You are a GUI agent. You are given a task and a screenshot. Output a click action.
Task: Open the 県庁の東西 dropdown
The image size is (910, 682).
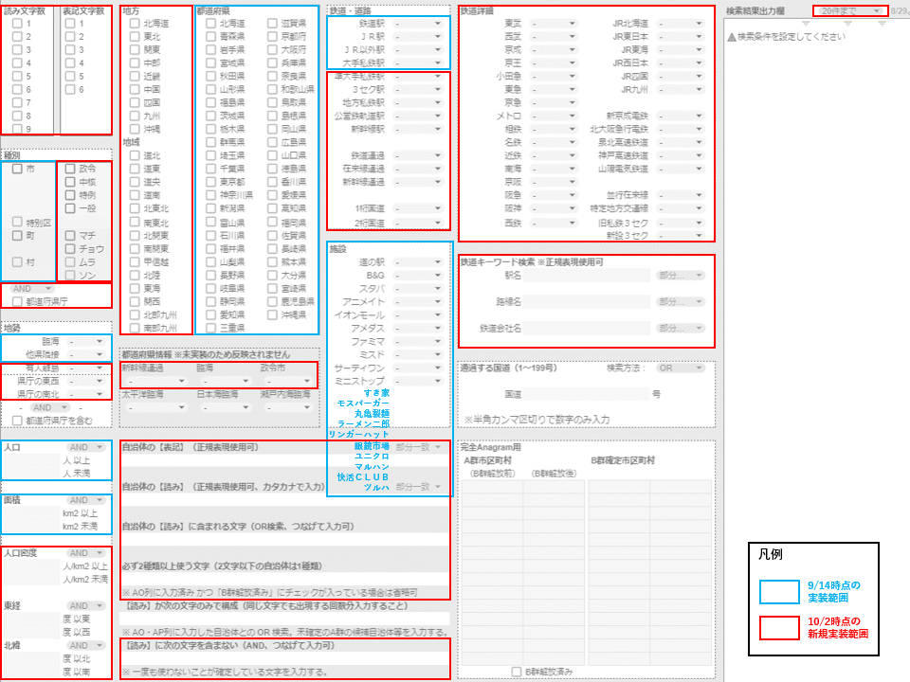coord(86,381)
